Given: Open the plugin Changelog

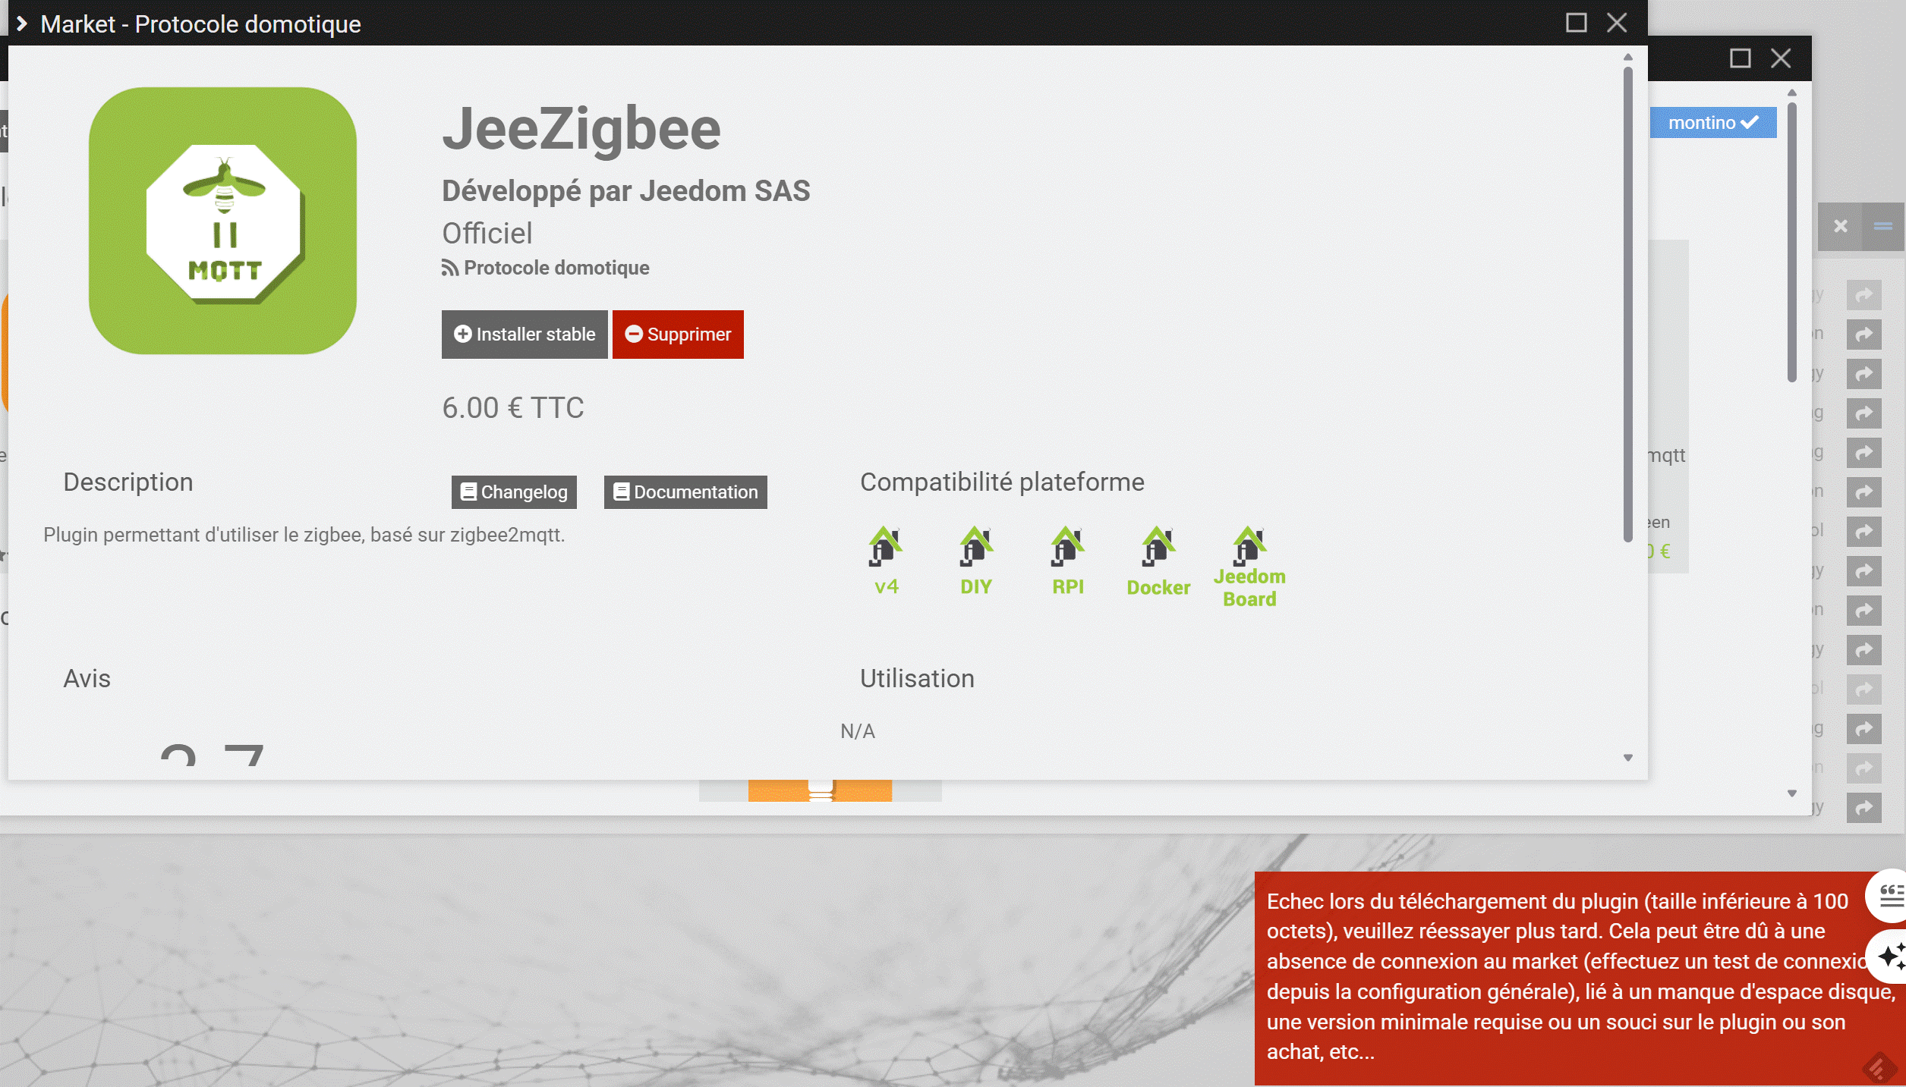Looking at the screenshot, I should click(x=514, y=492).
